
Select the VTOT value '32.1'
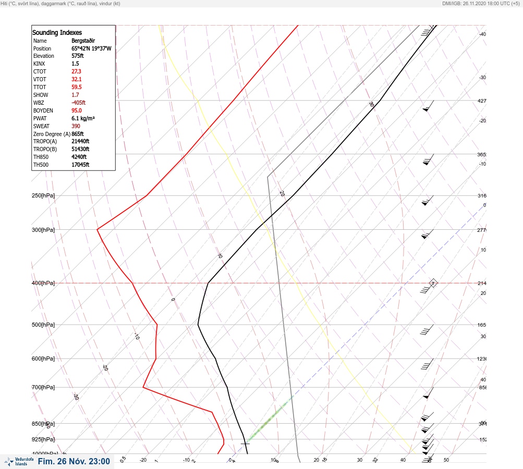(x=76, y=79)
